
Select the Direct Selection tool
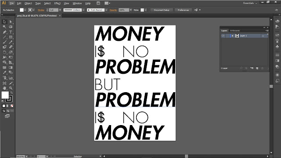click(x=11, y=22)
